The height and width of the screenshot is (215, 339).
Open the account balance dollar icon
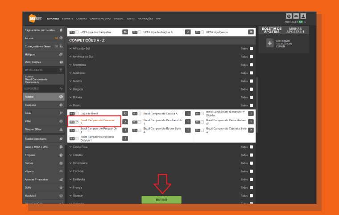[289, 16]
